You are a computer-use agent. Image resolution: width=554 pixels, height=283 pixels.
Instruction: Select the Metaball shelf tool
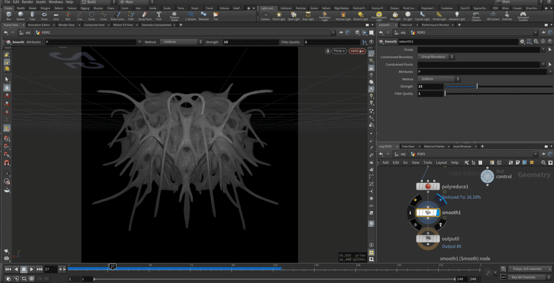[x=204, y=16]
